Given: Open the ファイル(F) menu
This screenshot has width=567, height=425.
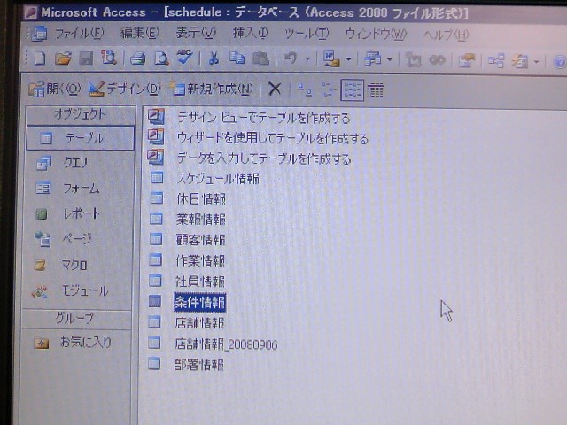Looking at the screenshot, I should [x=79, y=34].
